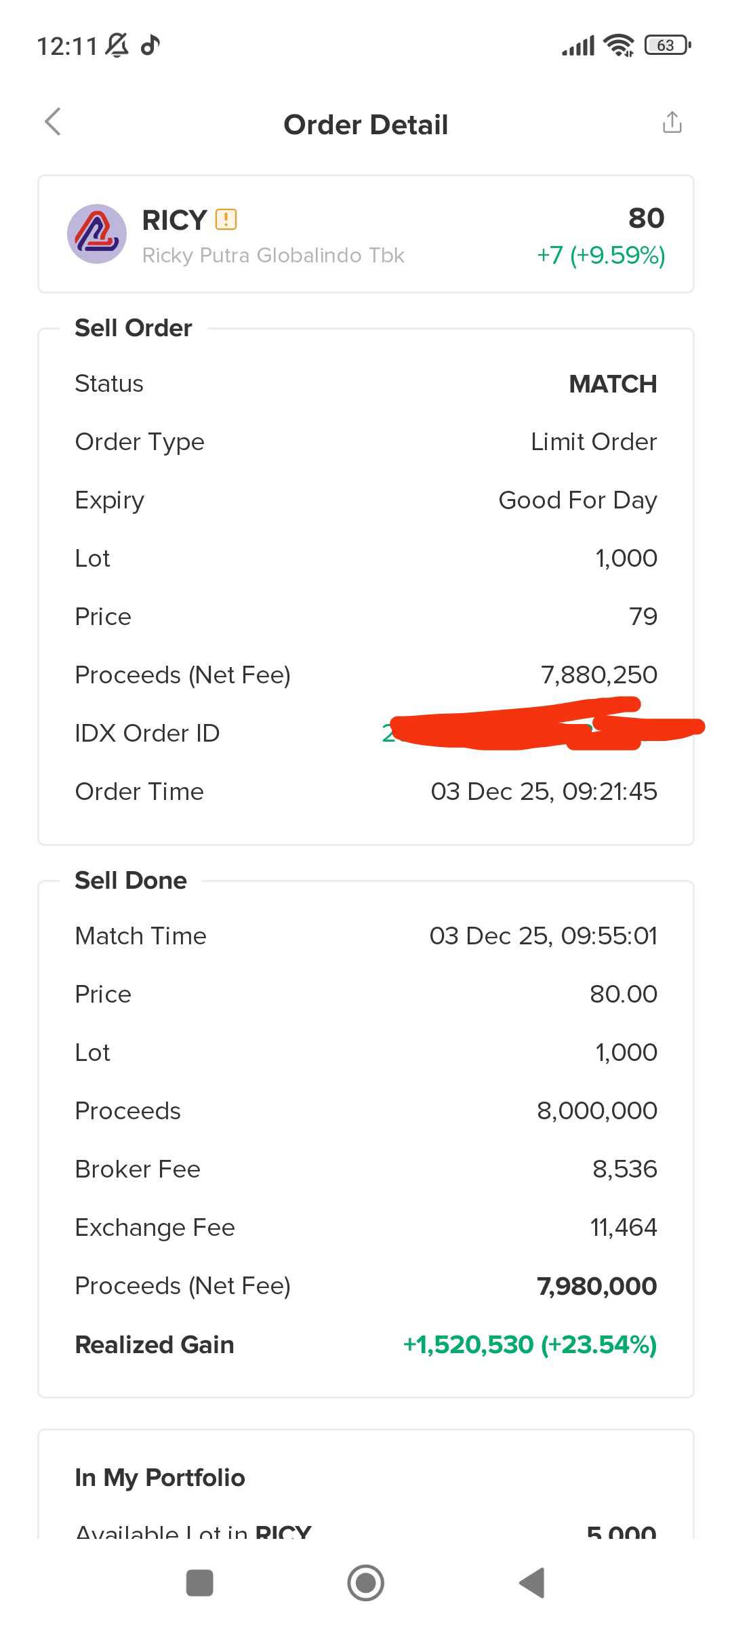
Task: Tap the muted notification bell icon
Action: 117,45
